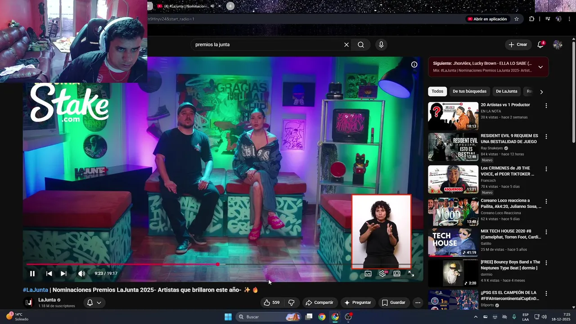
Task: Mute the video player volume
Action: pos(81,274)
